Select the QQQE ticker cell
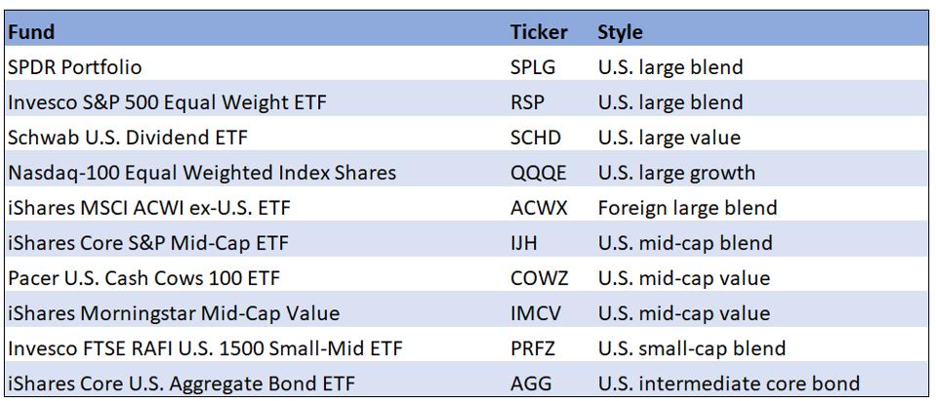Screen dimensions: 936x401 coord(538,173)
